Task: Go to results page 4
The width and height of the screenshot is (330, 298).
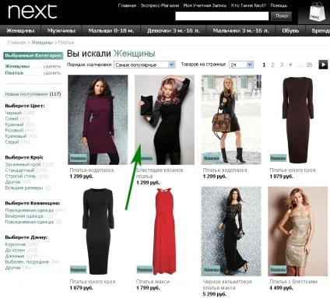Action: click(290, 65)
